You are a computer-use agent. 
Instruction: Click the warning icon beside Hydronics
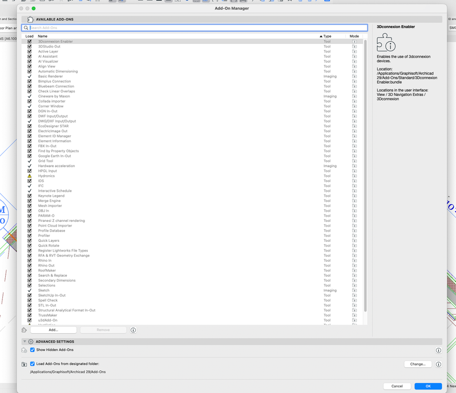[x=29, y=176]
